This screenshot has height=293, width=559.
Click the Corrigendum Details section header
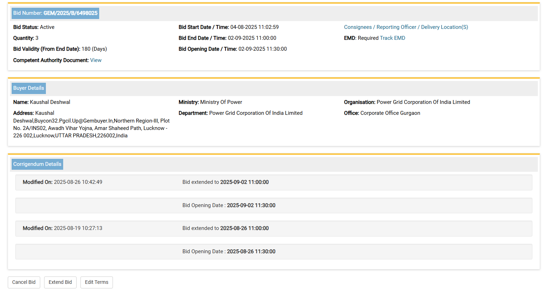(x=37, y=164)
